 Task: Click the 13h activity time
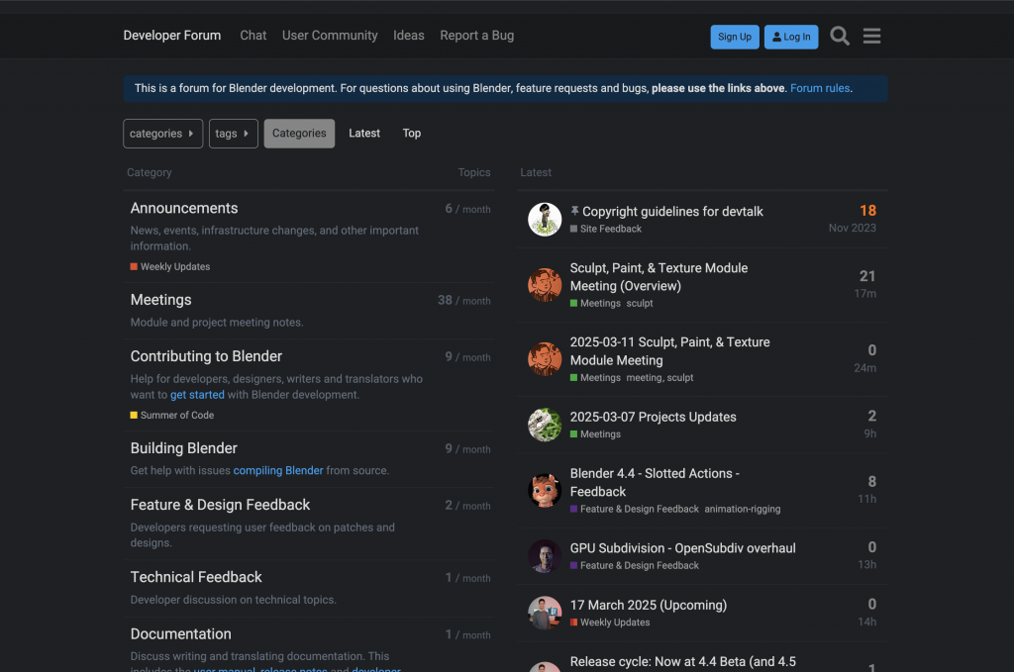click(867, 565)
